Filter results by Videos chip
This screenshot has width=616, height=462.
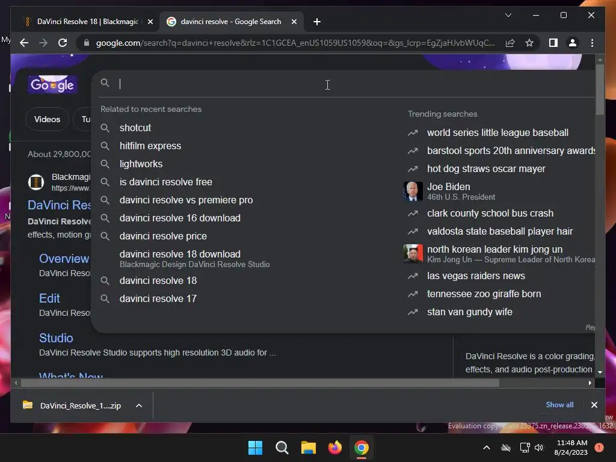(47, 119)
